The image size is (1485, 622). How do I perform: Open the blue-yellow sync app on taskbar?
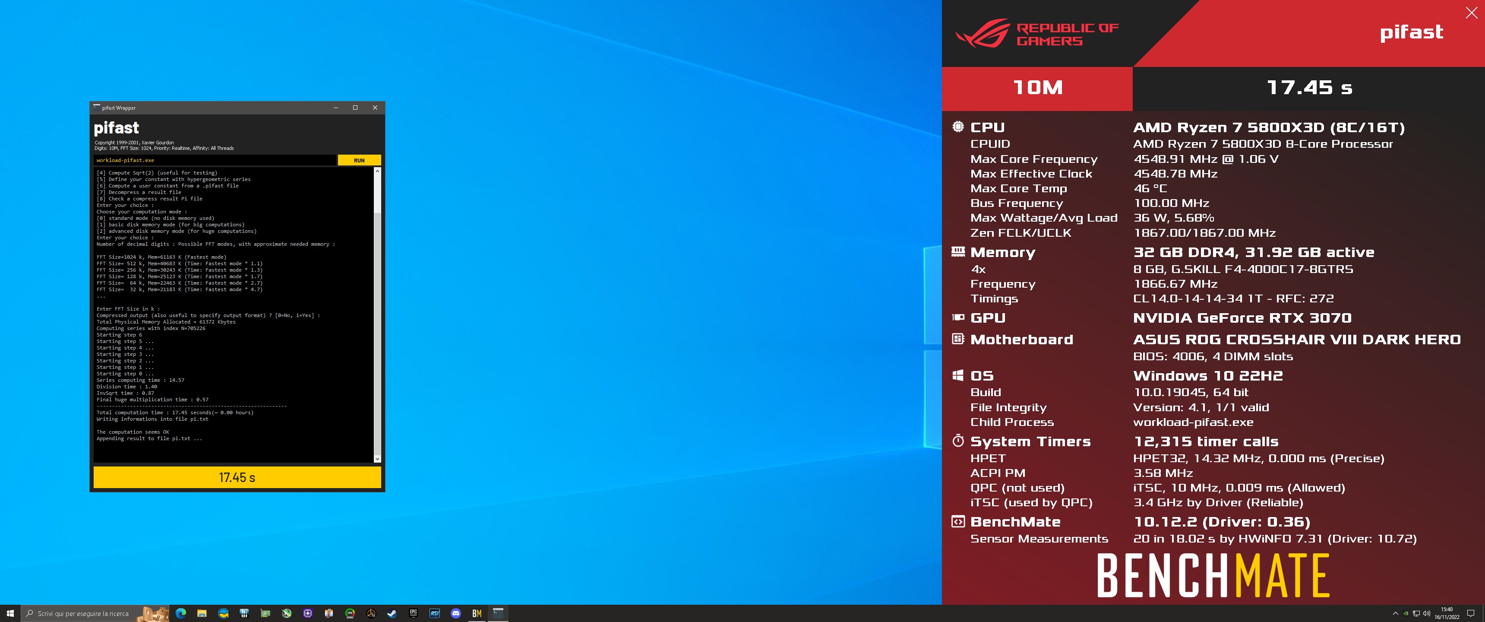coord(223,613)
